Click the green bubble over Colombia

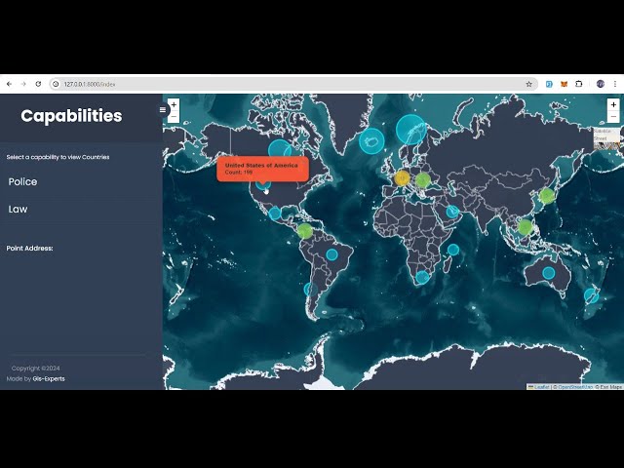coord(305,231)
